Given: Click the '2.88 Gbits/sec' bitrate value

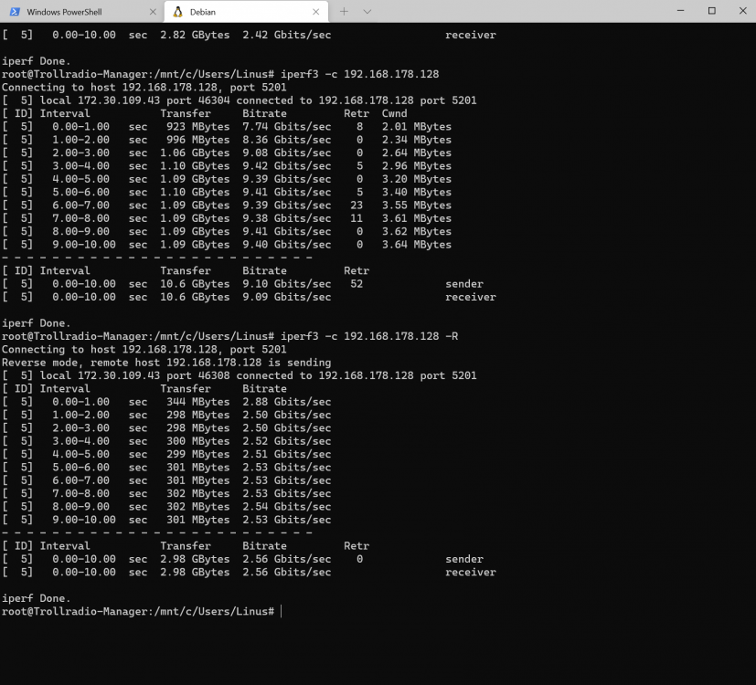Looking at the screenshot, I should coord(286,402).
